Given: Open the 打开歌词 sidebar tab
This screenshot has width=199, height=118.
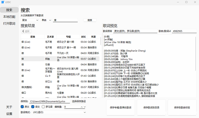Looking at the screenshot, I should [9, 23].
